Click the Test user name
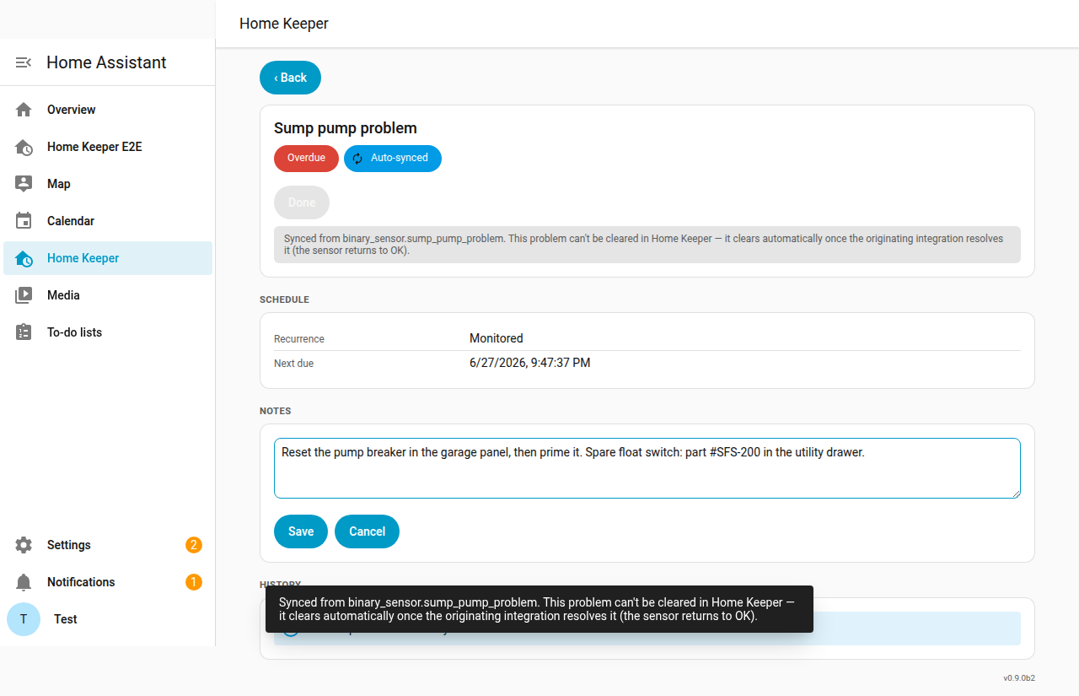The image size is (1079, 696). coord(66,619)
